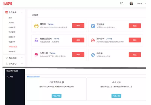Open the account dropdown arrow beside username

click(x=146, y=3)
